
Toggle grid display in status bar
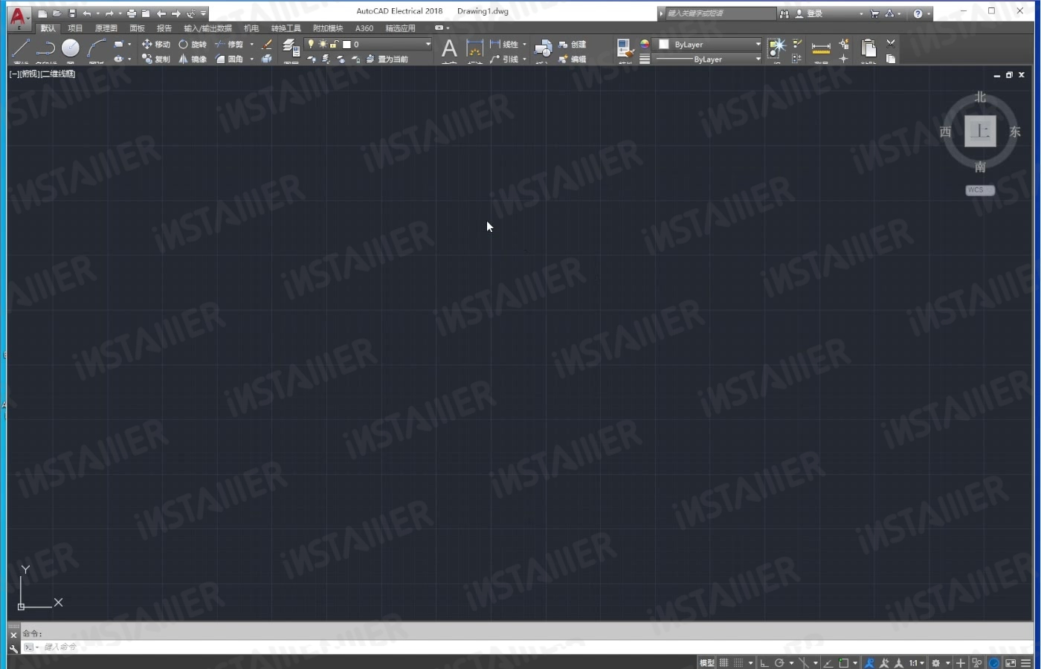point(723,662)
